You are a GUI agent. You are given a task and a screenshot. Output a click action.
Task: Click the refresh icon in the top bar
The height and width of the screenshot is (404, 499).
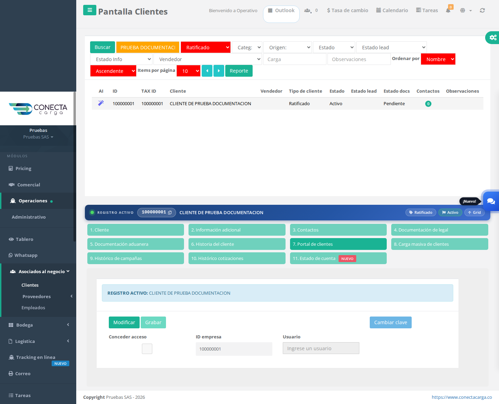pyautogui.click(x=482, y=10)
